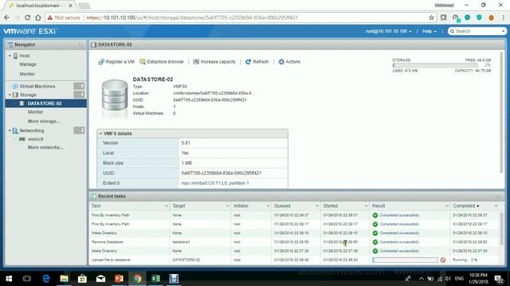Image resolution: width=510 pixels, height=286 pixels.
Task: Open the Actions gear menu
Action: pyautogui.click(x=289, y=62)
